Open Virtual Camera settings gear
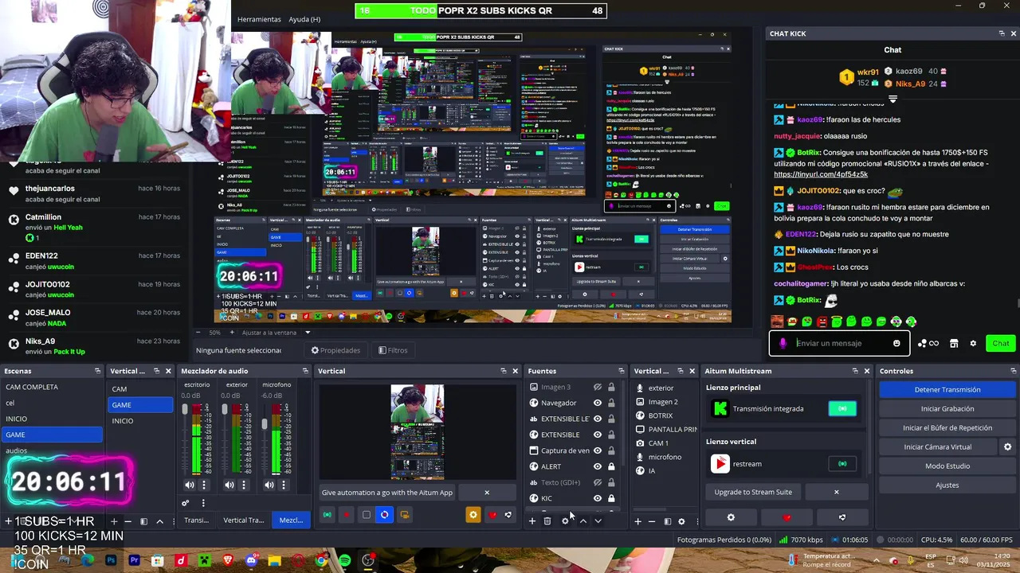Image resolution: width=1020 pixels, height=573 pixels. tap(1007, 447)
